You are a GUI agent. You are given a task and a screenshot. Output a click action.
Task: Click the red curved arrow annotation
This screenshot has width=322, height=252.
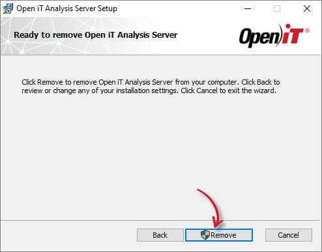coord(212,208)
